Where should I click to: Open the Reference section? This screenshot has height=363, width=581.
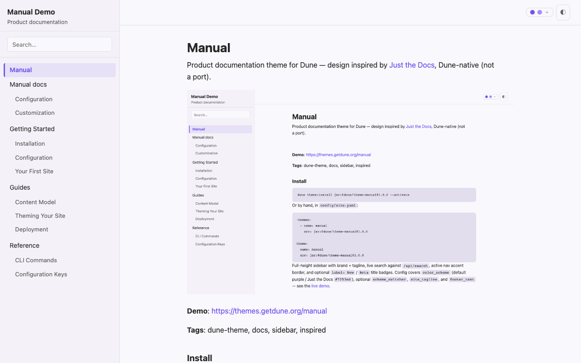25,245
